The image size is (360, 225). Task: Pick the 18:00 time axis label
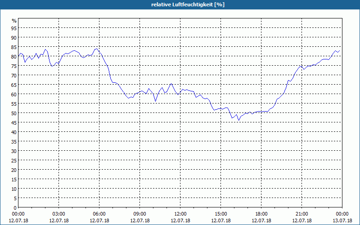(x=261, y=214)
